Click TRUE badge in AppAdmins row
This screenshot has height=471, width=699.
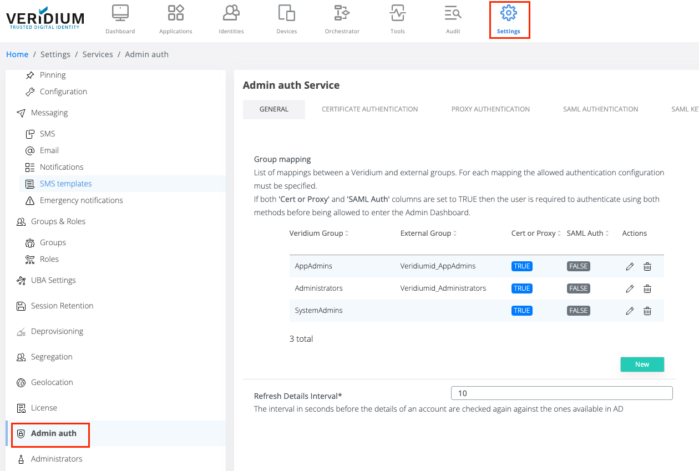[x=521, y=266]
